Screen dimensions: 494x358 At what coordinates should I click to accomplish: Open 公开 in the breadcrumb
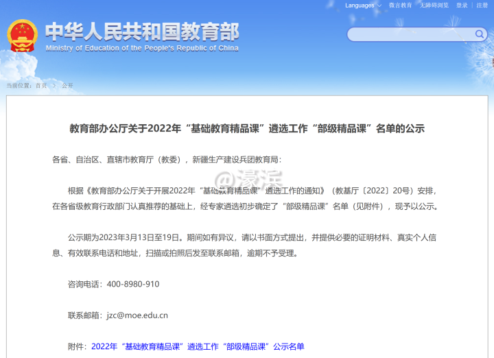tap(67, 86)
